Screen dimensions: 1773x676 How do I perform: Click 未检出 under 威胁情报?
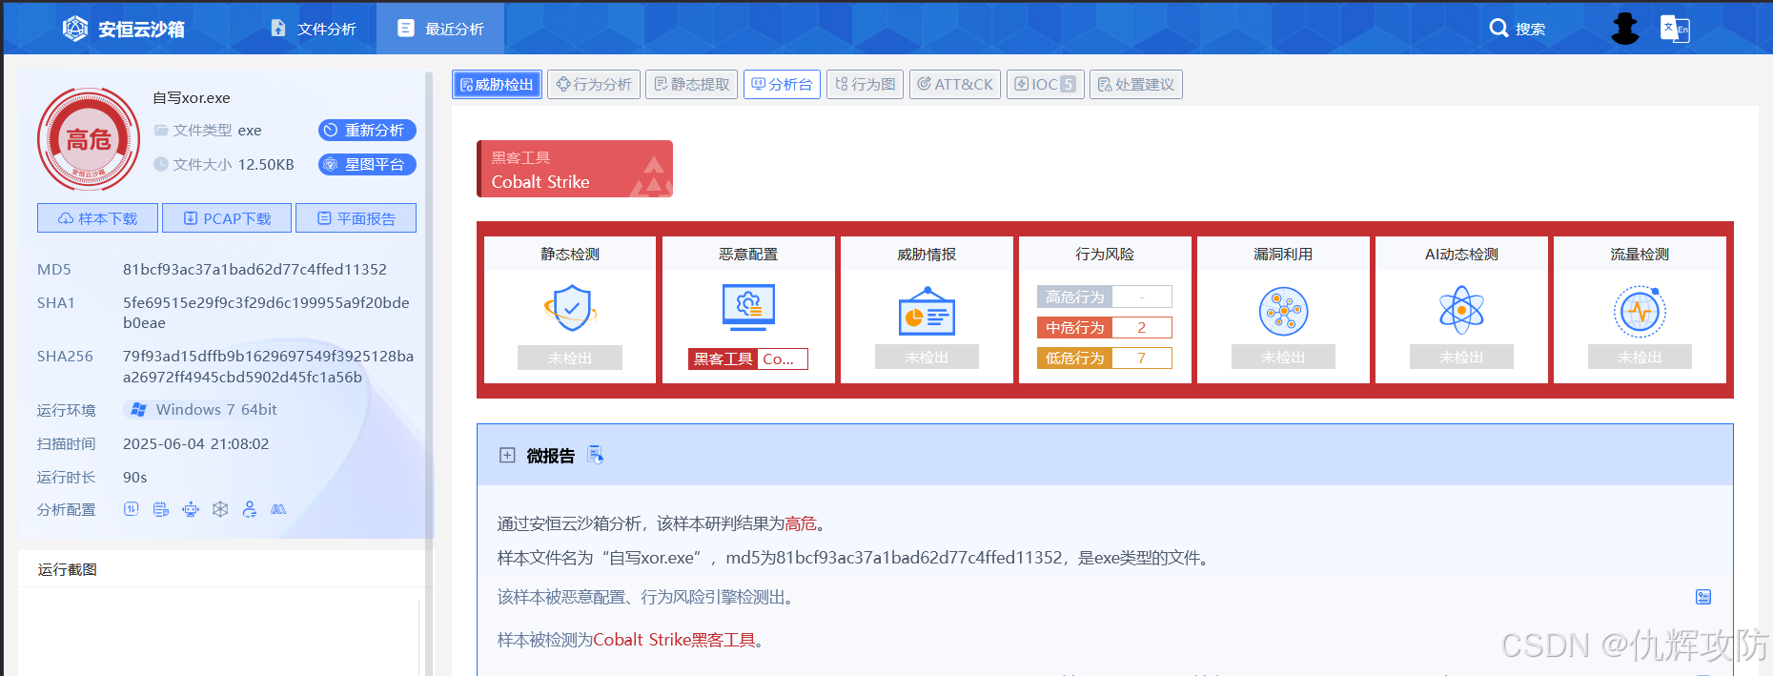pos(927,357)
